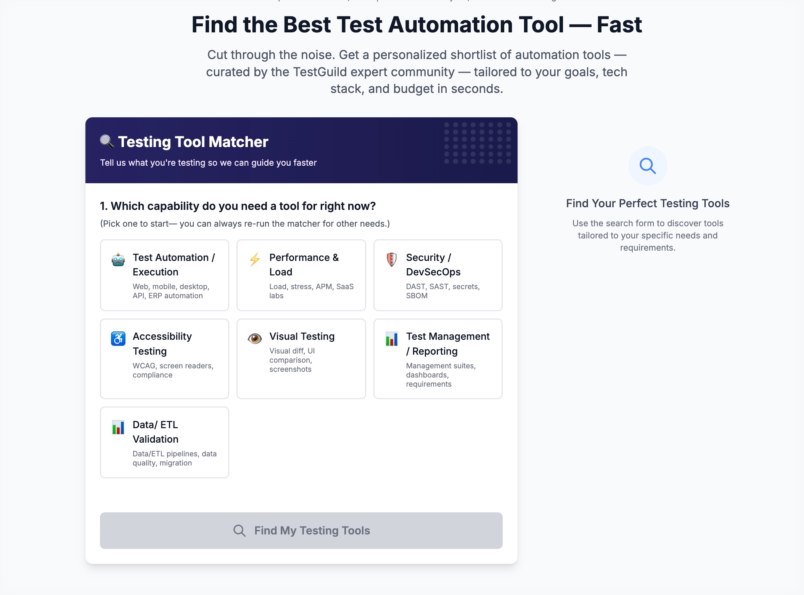The image size is (804, 595).
Task: Click the Find Your Perfect Testing Tools heading
Action: click(648, 203)
